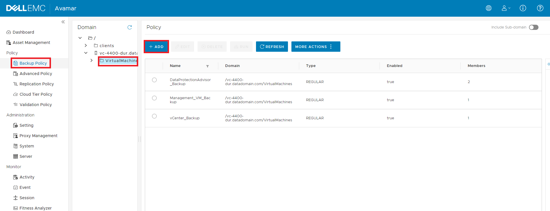Toggle Include Sub-domain switch

(534, 27)
